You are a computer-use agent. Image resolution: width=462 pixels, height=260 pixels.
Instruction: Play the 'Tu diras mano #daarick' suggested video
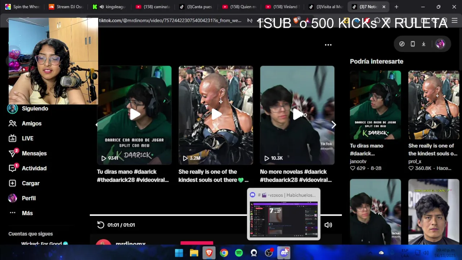(x=134, y=115)
